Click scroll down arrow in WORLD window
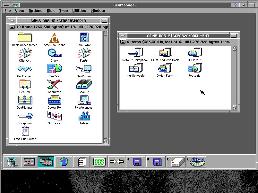Viewport: 258px width, 193px height. 106,141
